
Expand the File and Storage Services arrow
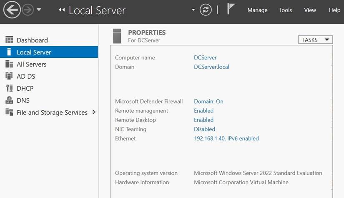94,112
